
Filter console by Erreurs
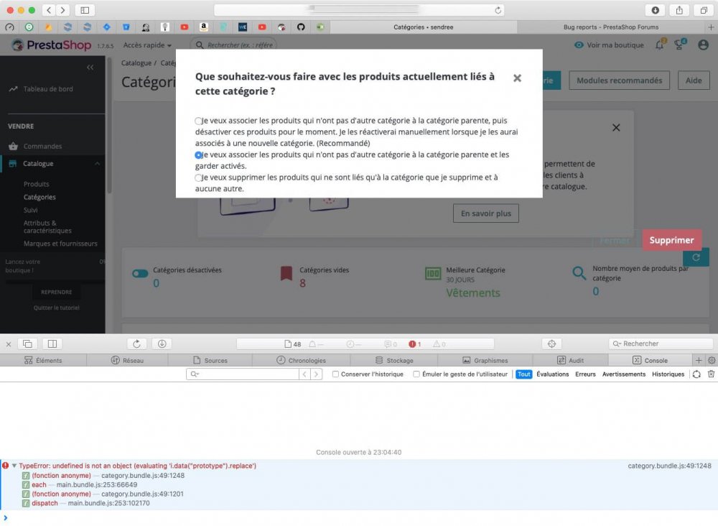tap(585, 374)
